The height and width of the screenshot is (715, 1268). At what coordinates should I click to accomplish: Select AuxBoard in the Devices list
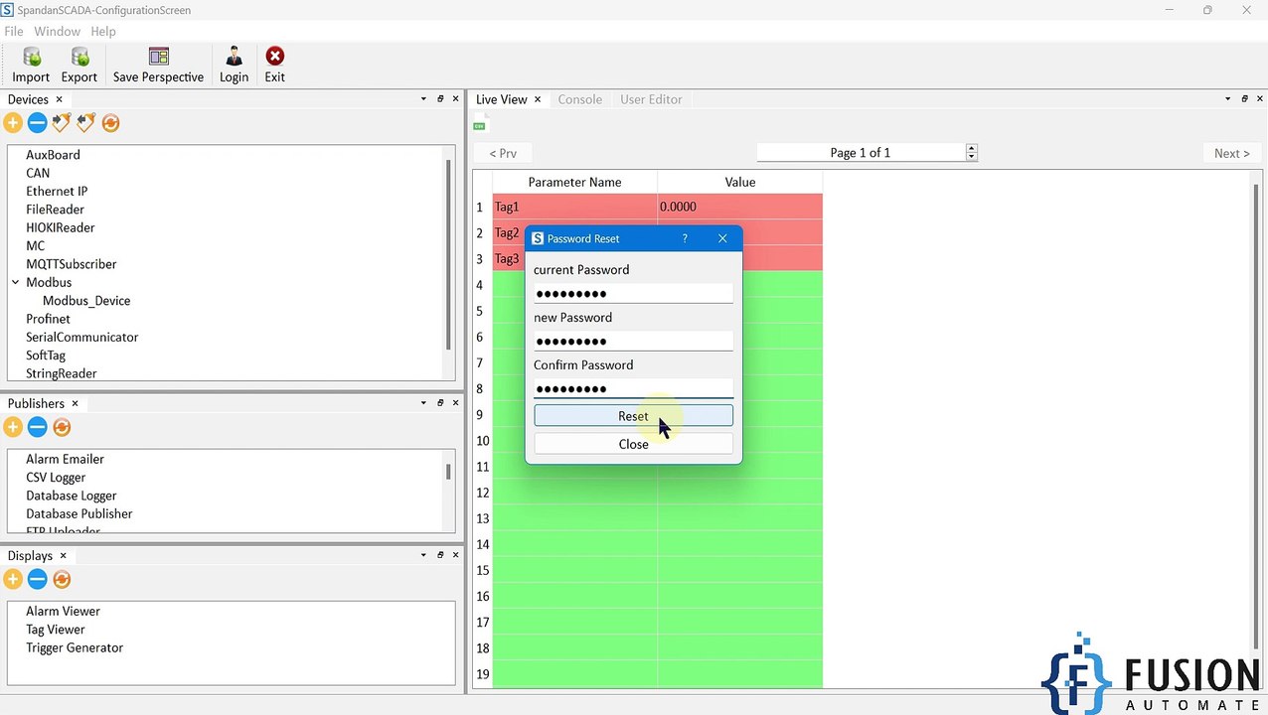tap(53, 155)
